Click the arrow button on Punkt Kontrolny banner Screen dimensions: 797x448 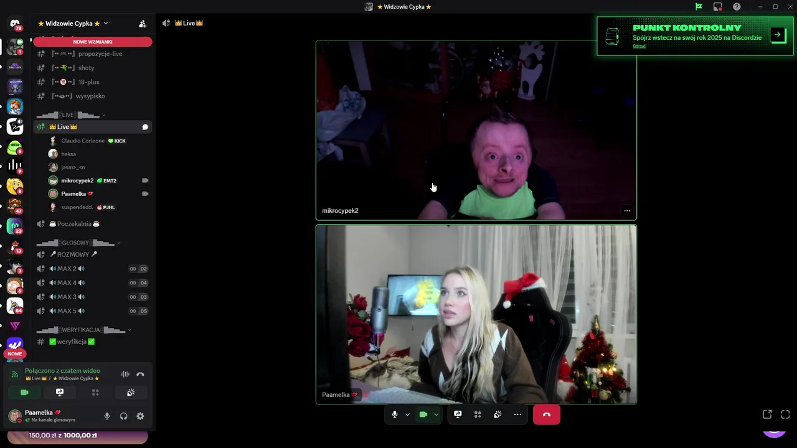click(x=778, y=35)
